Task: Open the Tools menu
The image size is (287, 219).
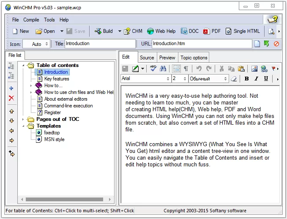Action: coord(49,20)
